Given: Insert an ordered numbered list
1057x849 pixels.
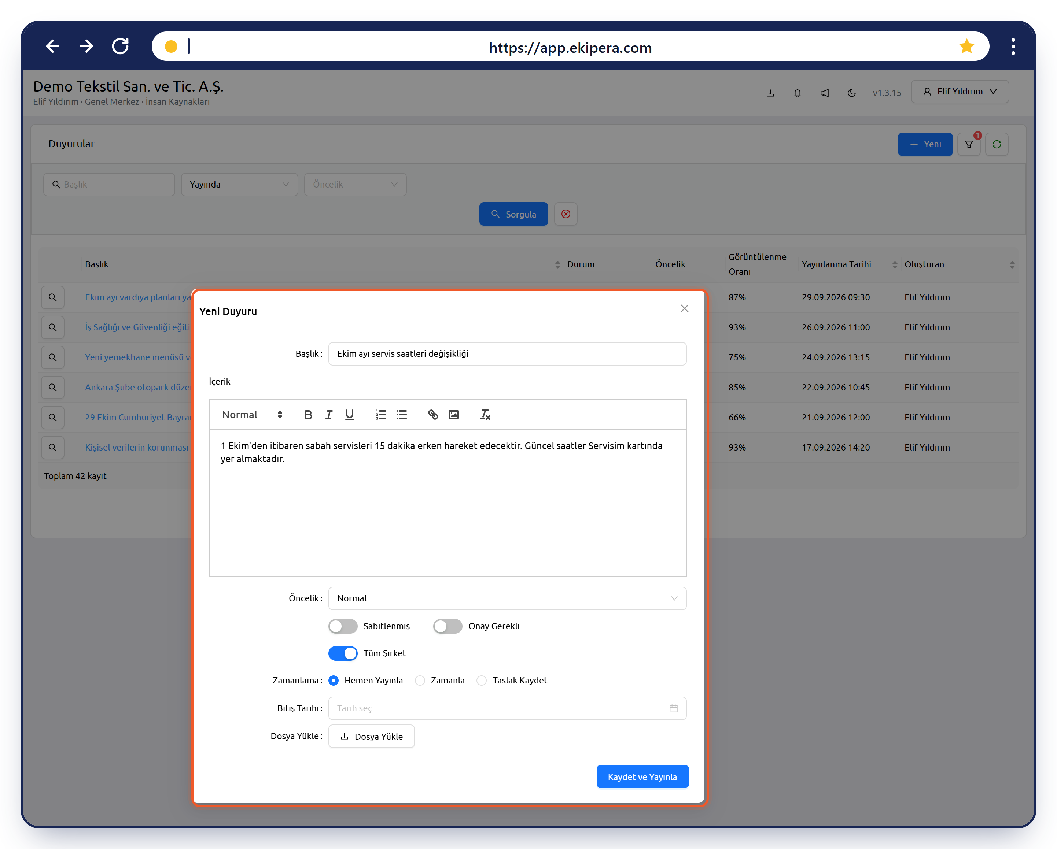Looking at the screenshot, I should coord(381,415).
